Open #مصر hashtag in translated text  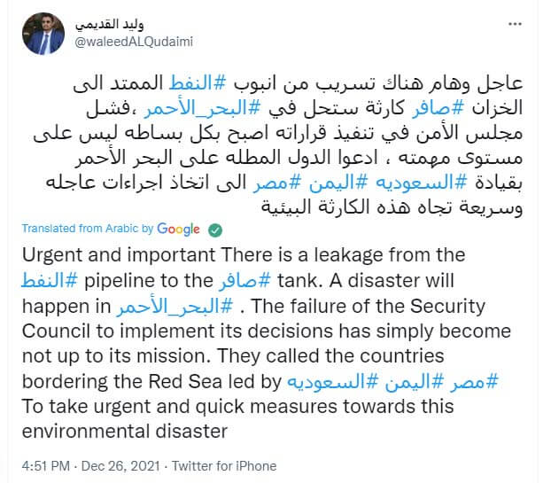coord(474,381)
